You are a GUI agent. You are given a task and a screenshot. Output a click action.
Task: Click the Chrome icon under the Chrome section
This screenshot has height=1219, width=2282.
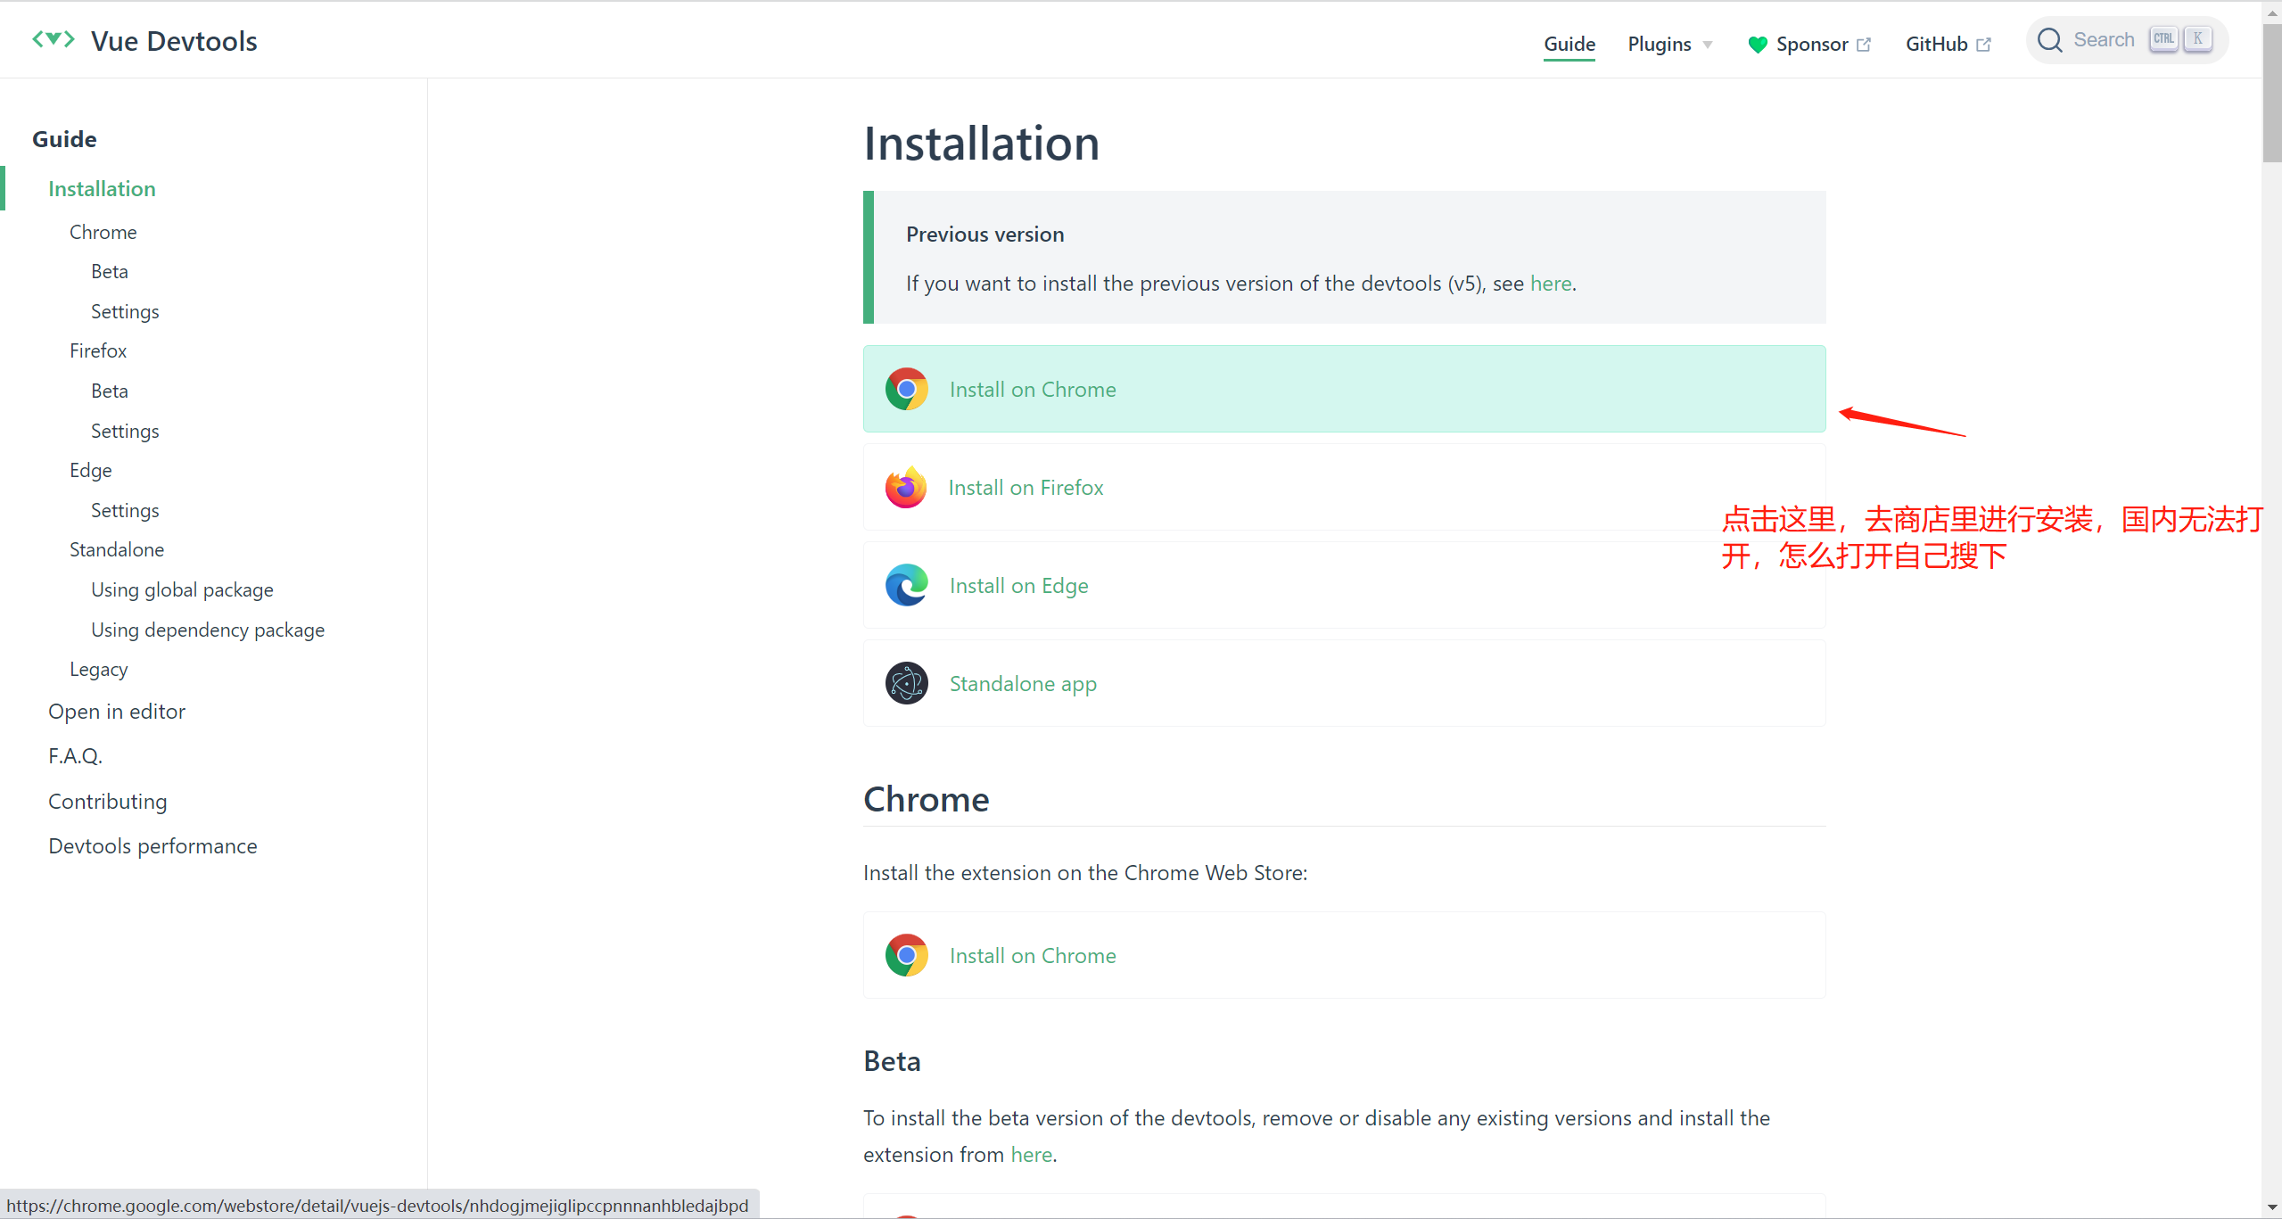tap(907, 955)
